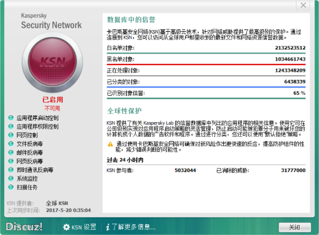Image resolution: width=319 pixels, height=235 pixels.
Task: Click the 正在处理对象 label
Action: 123,70
